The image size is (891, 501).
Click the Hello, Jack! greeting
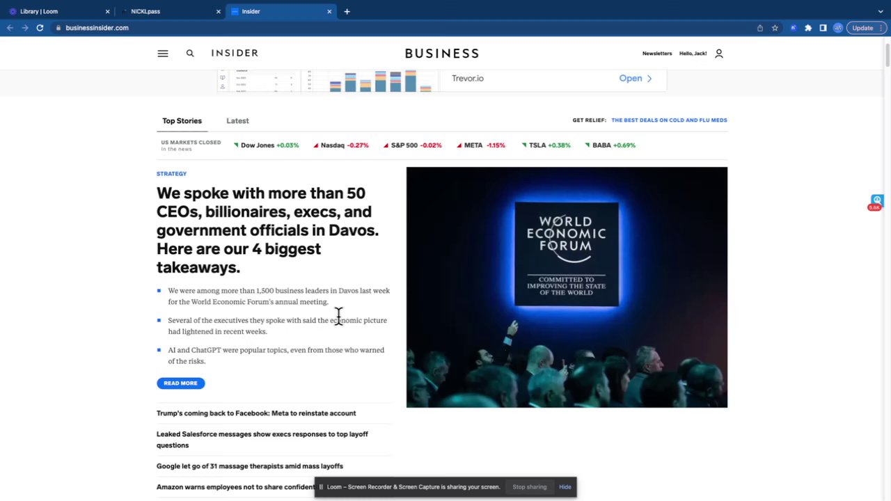(x=693, y=54)
